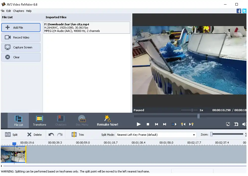
Task: Open AVS Facebook page via blue icon
Action: (239, 11)
